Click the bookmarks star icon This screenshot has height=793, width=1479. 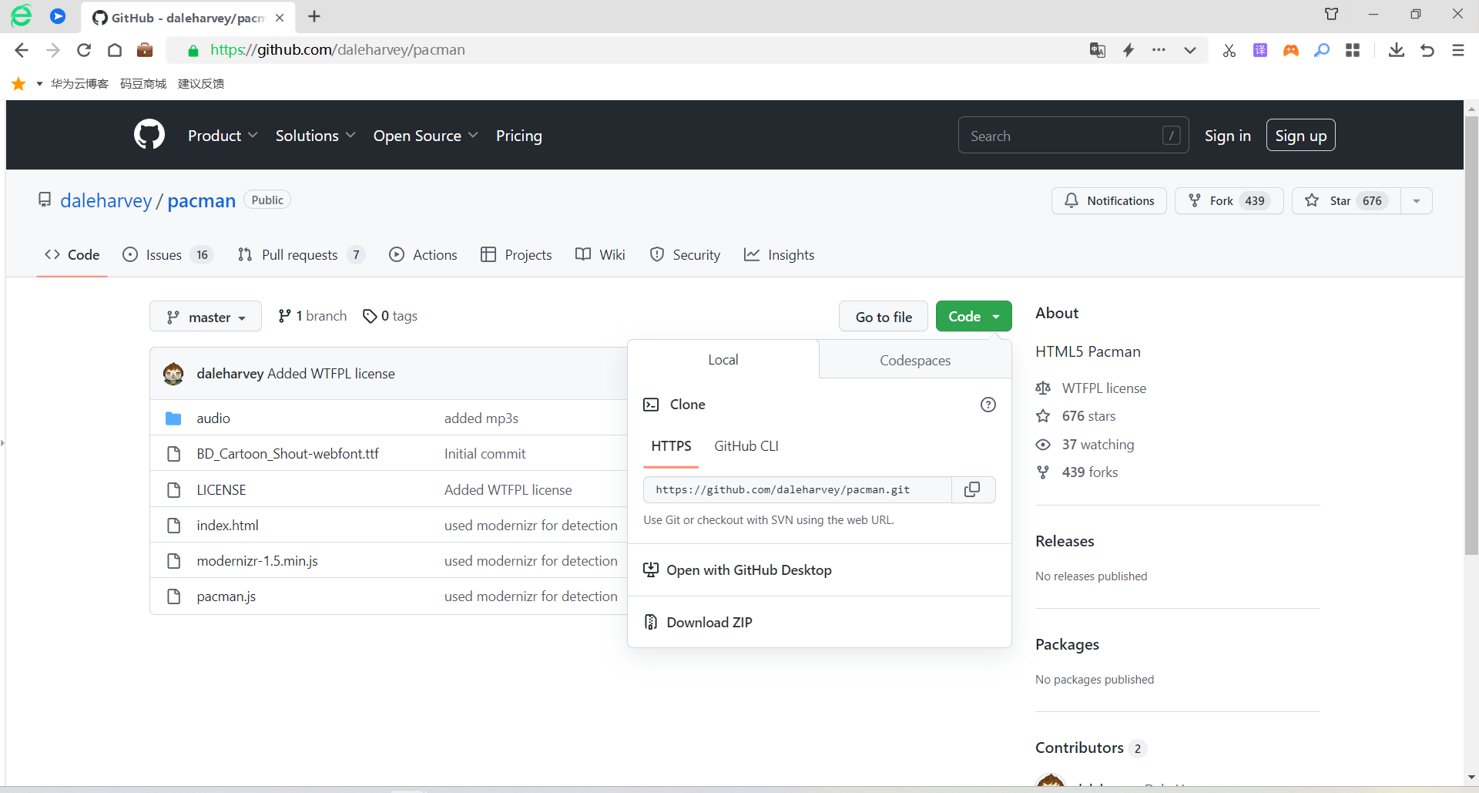click(18, 83)
